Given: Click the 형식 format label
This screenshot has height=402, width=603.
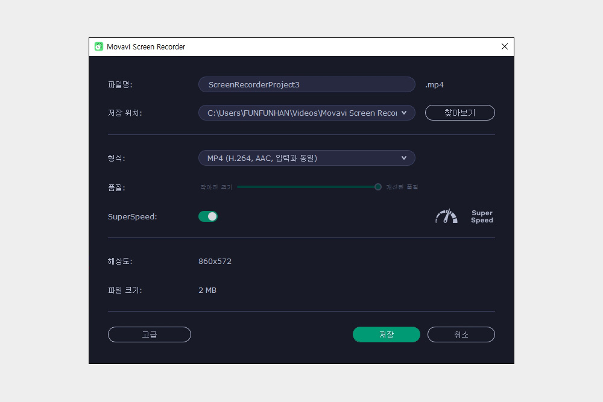Looking at the screenshot, I should point(116,158).
